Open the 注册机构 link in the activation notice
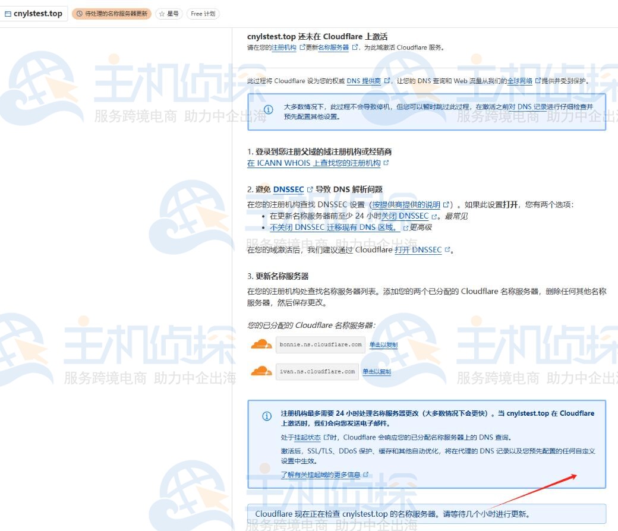Screen dimensions: 618x531 pyautogui.click(x=284, y=48)
